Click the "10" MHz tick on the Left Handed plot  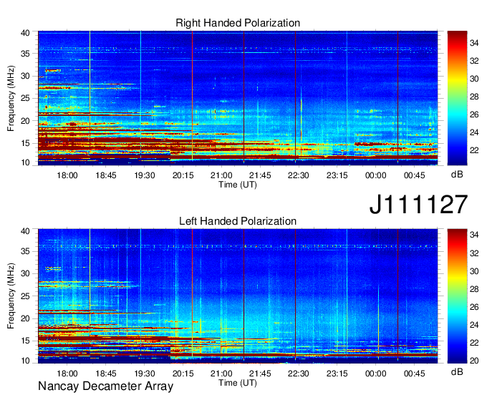[x=25, y=361]
